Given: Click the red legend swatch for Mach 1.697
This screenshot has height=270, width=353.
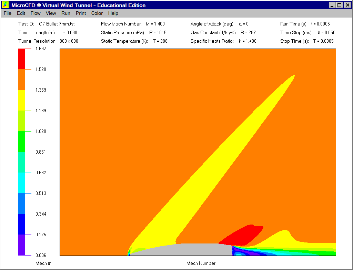Looking at the screenshot, I should (x=22, y=59).
